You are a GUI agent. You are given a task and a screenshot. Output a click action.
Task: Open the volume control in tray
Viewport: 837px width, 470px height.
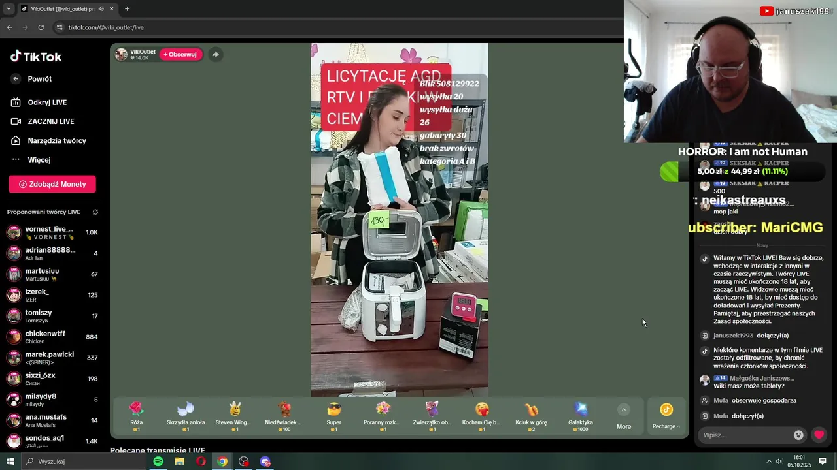[x=779, y=462]
